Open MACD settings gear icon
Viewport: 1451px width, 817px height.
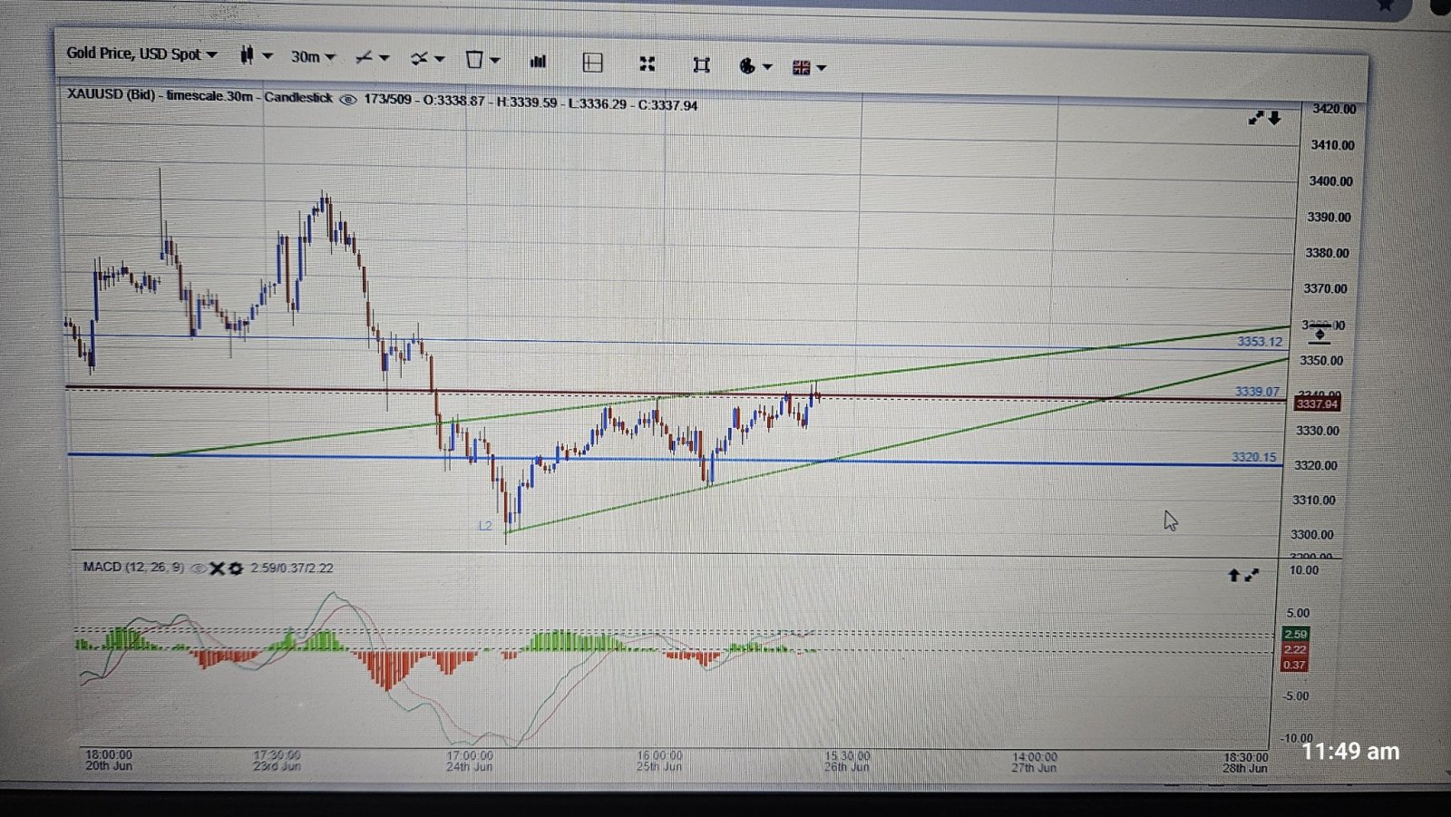pyautogui.click(x=236, y=569)
